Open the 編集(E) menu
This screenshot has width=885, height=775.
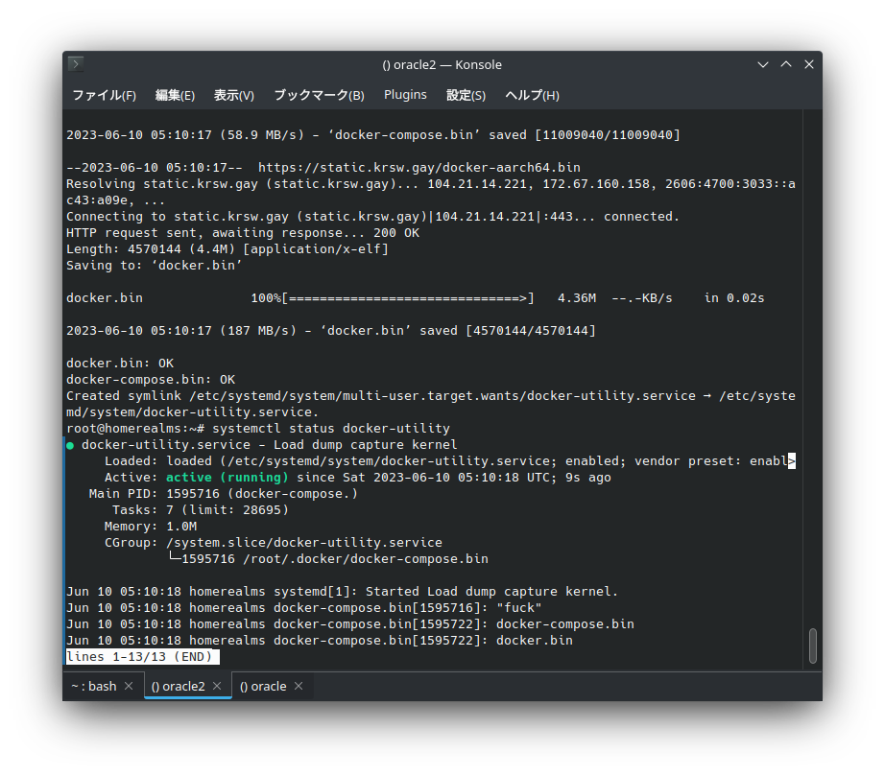point(175,95)
